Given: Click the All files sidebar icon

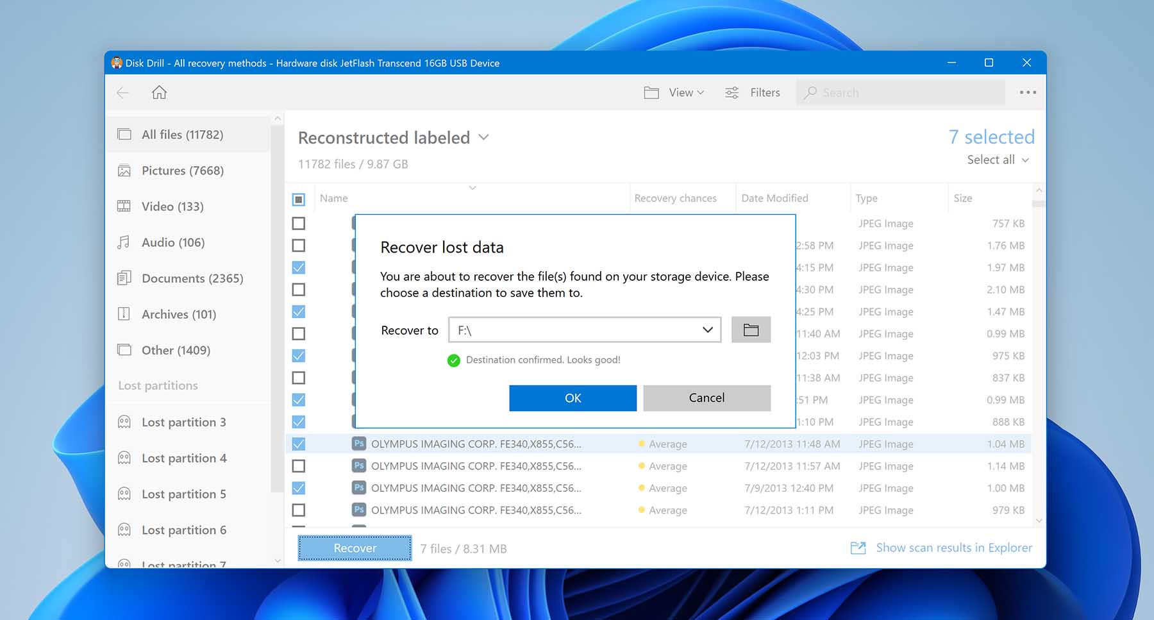Looking at the screenshot, I should pyautogui.click(x=124, y=135).
